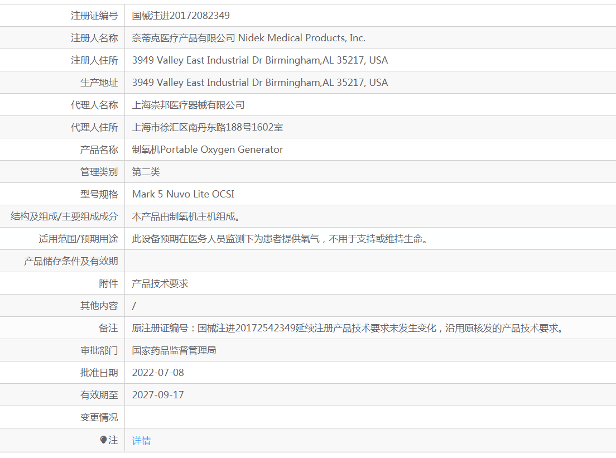Click the 产品名称 label
The image size is (616, 458).
(x=99, y=150)
